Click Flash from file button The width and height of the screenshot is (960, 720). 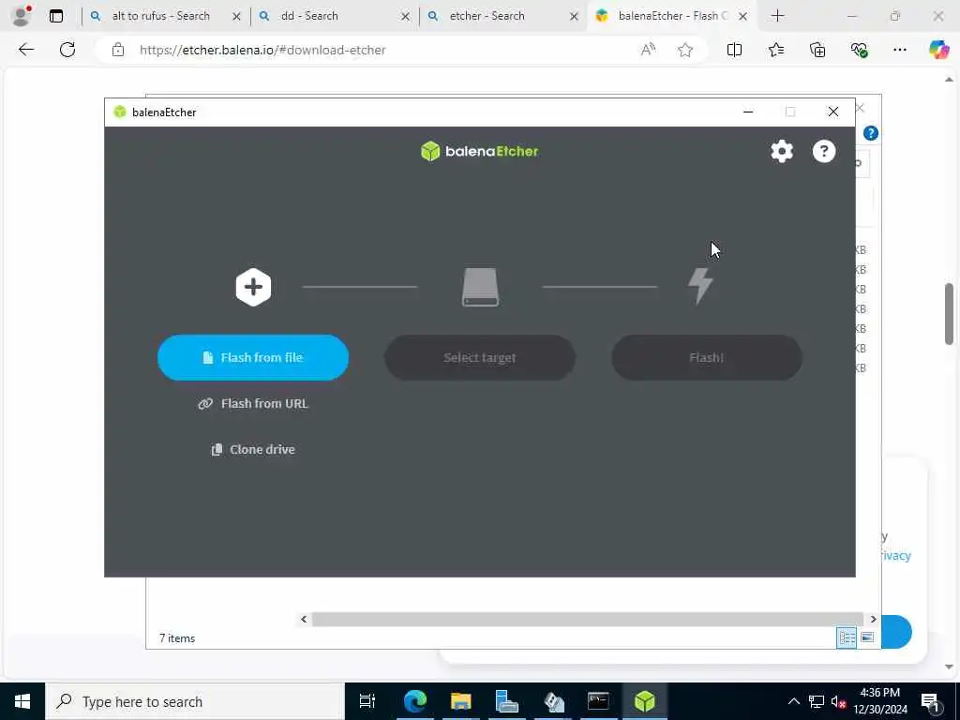coord(253,357)
